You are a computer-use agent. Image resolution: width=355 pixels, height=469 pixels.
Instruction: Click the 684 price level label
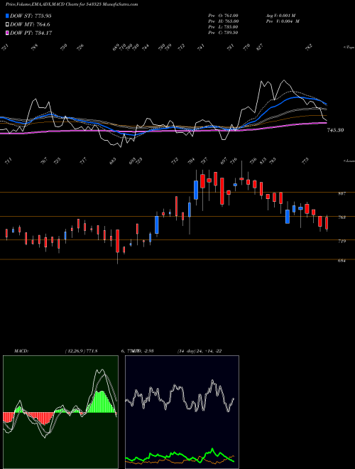342,261
